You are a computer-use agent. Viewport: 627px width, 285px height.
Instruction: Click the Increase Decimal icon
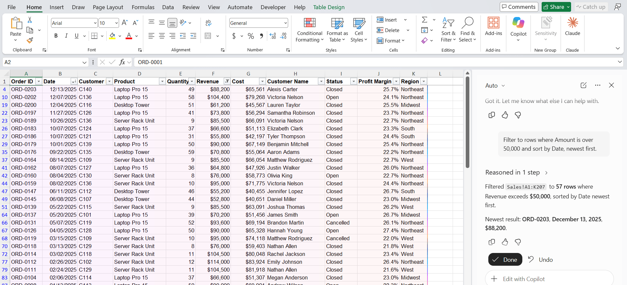[x=273, y=36]
